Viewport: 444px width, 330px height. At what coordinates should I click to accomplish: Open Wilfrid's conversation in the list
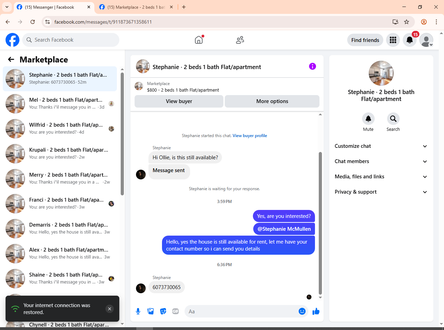(x=60, y=129)
